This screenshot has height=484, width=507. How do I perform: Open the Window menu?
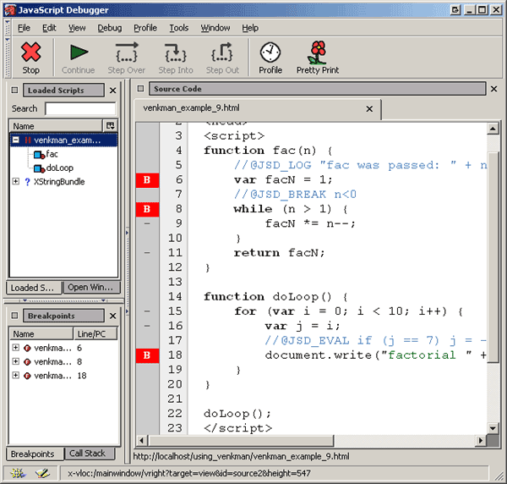click(215, 28)
